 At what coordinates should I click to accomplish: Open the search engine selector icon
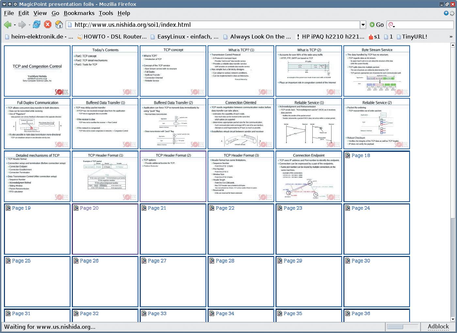391,25
